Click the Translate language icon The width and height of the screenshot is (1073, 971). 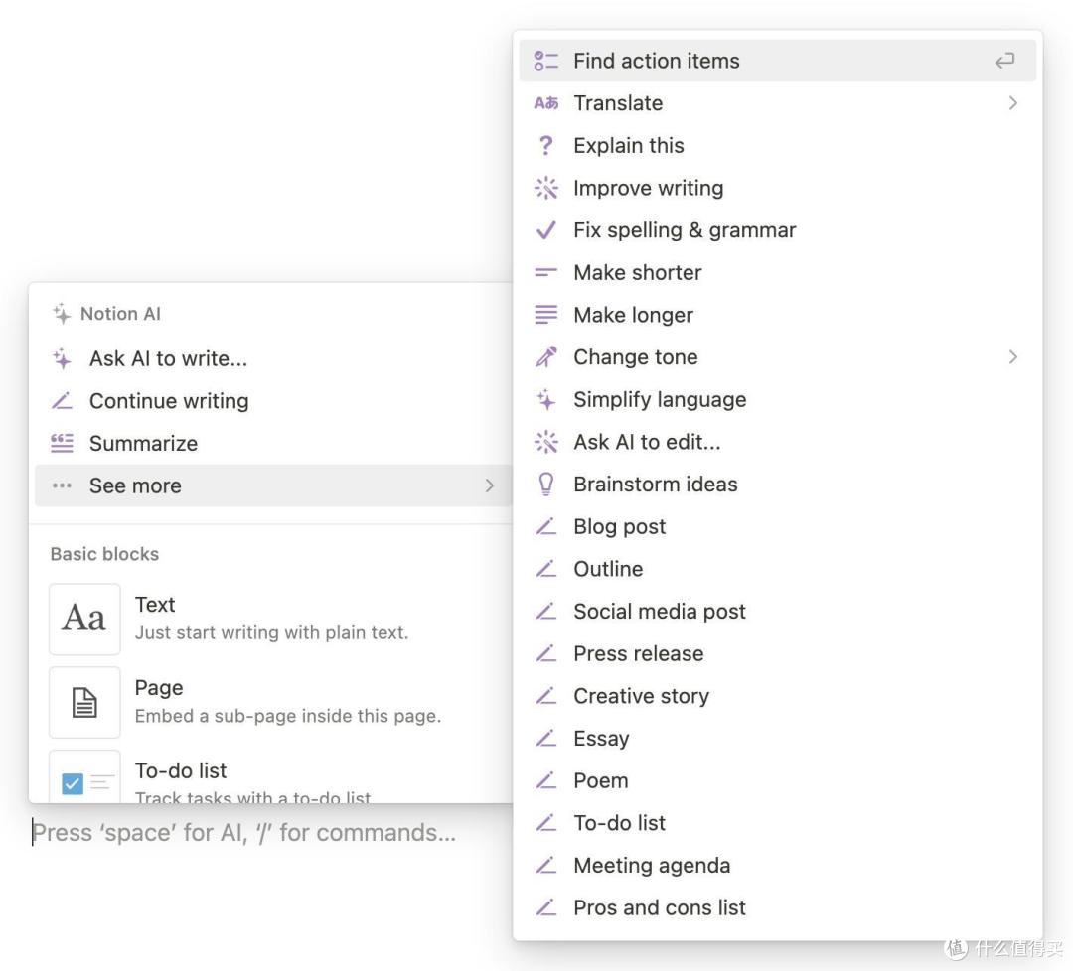pyautogui.click(x=546, y=103)
